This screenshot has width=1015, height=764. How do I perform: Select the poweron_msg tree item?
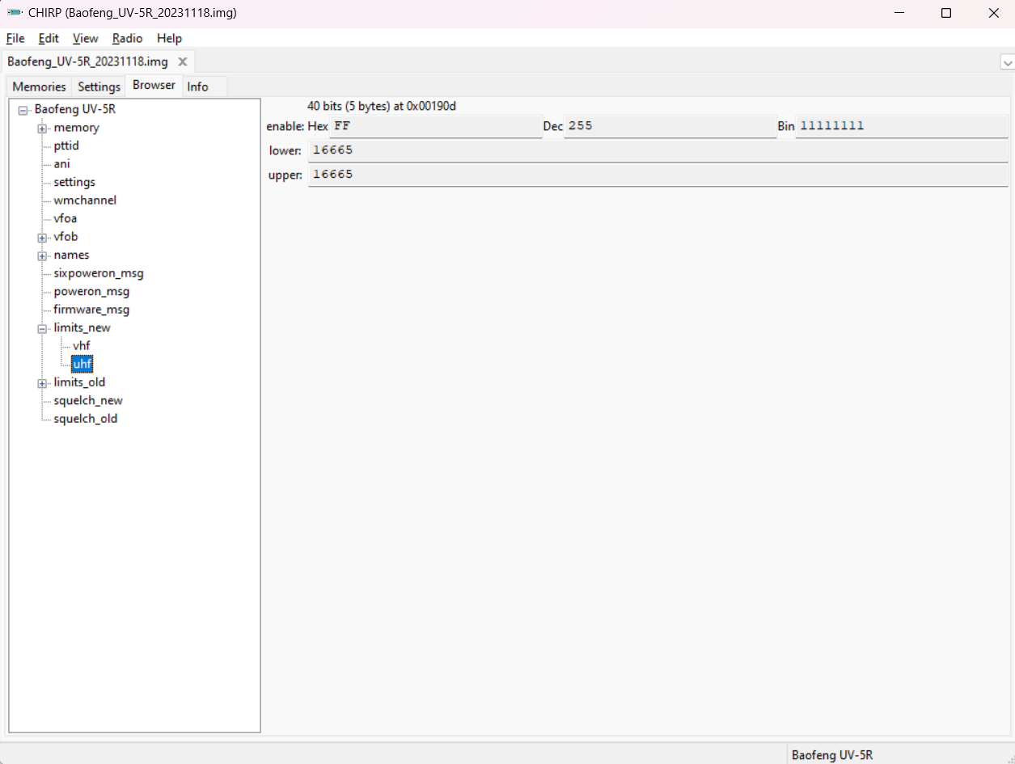pos(91,291)
